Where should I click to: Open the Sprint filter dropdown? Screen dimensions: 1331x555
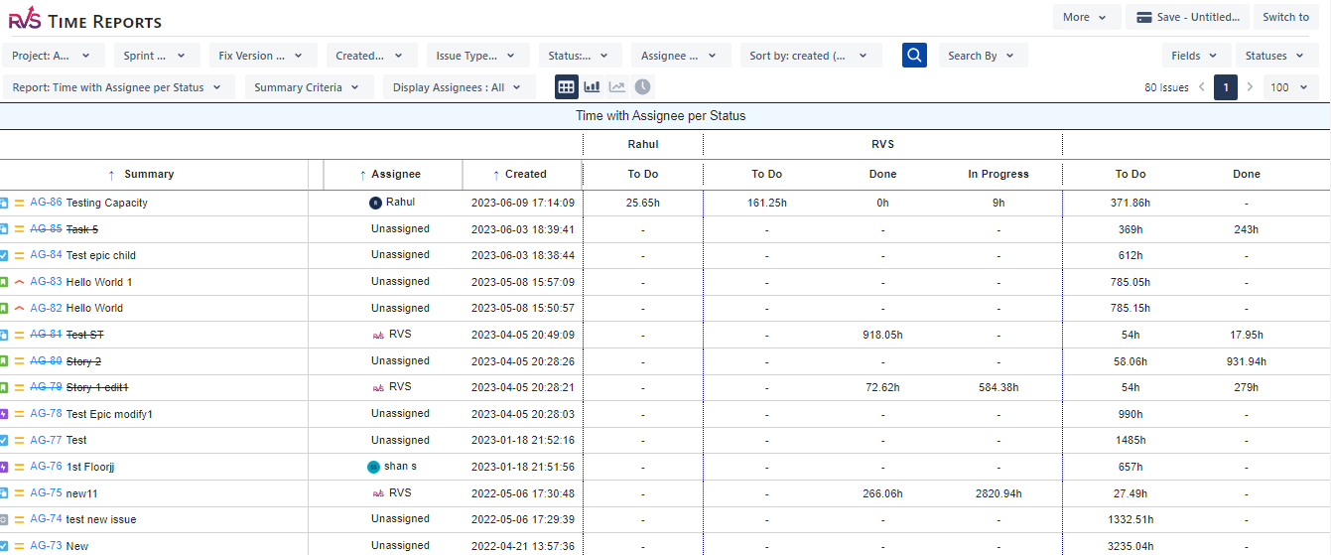(x=157, y=56)
